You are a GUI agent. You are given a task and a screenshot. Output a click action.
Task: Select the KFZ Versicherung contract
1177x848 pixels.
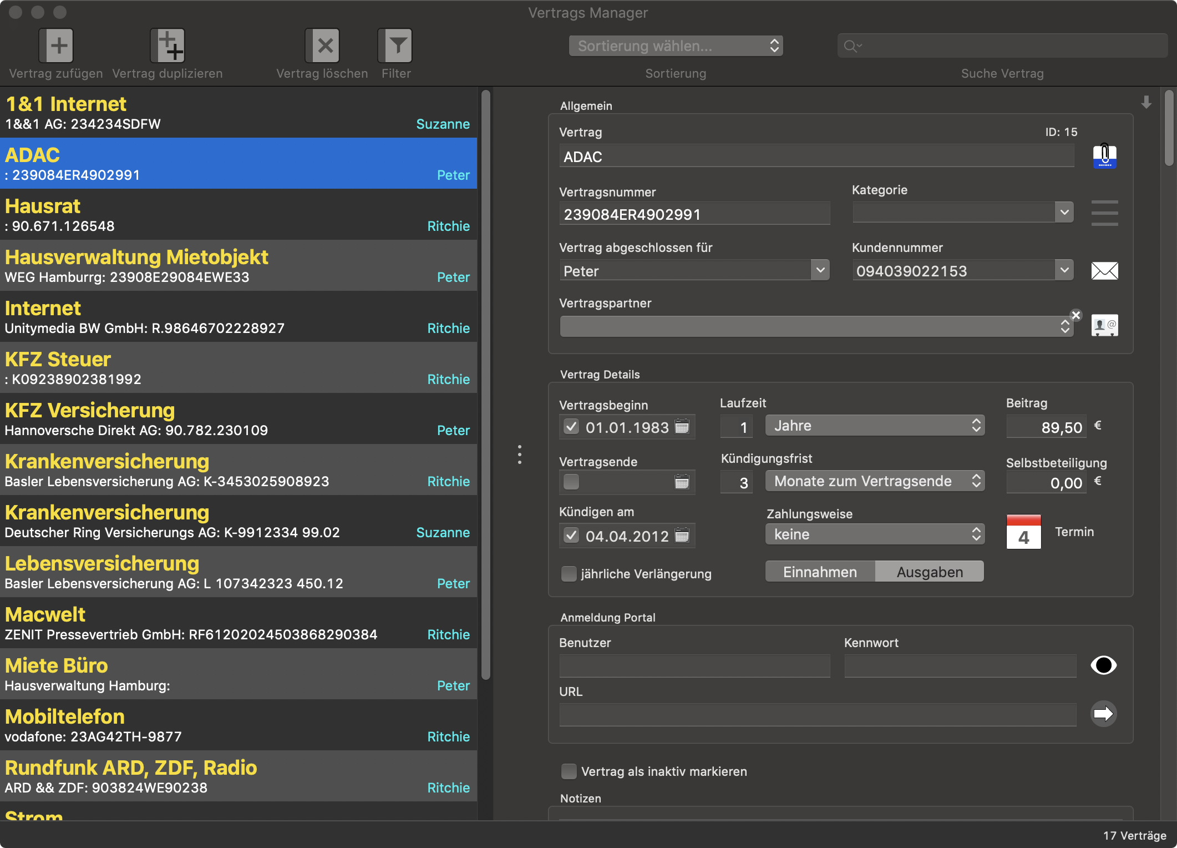coord(239,418)
